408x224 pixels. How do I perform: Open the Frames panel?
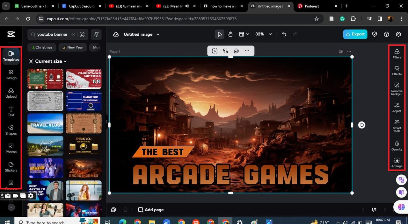coord(11,185)
